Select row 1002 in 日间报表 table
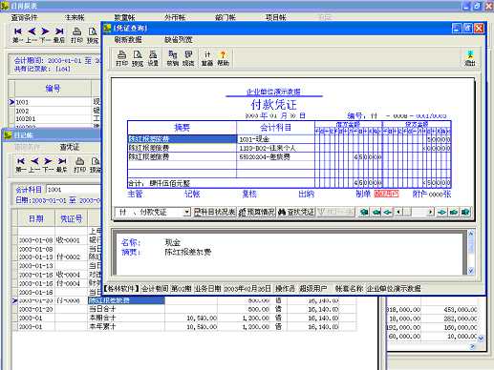The image size is (494, 370). [54, 111]
